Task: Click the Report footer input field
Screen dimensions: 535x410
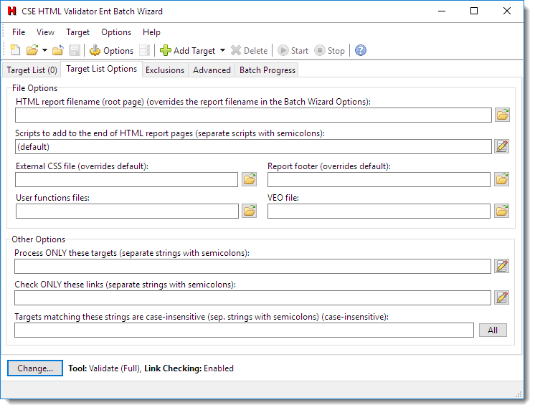Action: tap(379, 179)
